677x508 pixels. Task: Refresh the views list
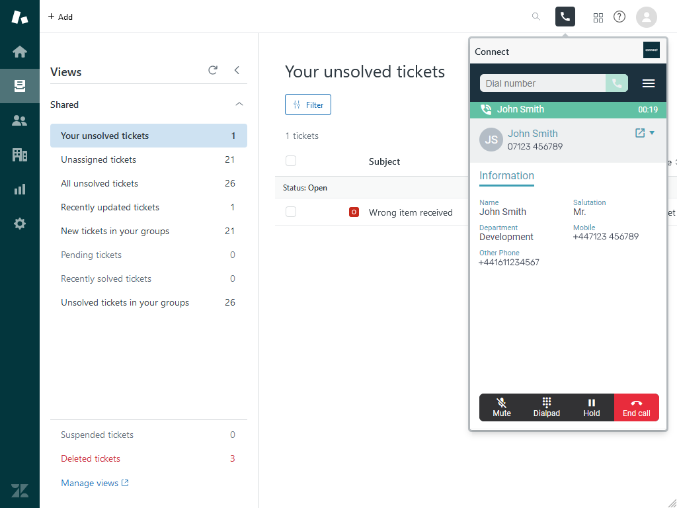point(213,70)
